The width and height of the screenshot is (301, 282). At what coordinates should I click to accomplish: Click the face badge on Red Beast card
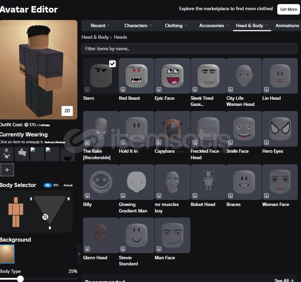(x=123, y=90)
